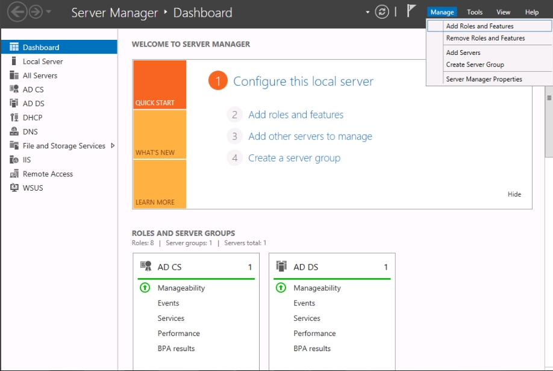Click the Refresh icon in the header
This screenshot has width=553, height=371.
click(x=382, y=12)
